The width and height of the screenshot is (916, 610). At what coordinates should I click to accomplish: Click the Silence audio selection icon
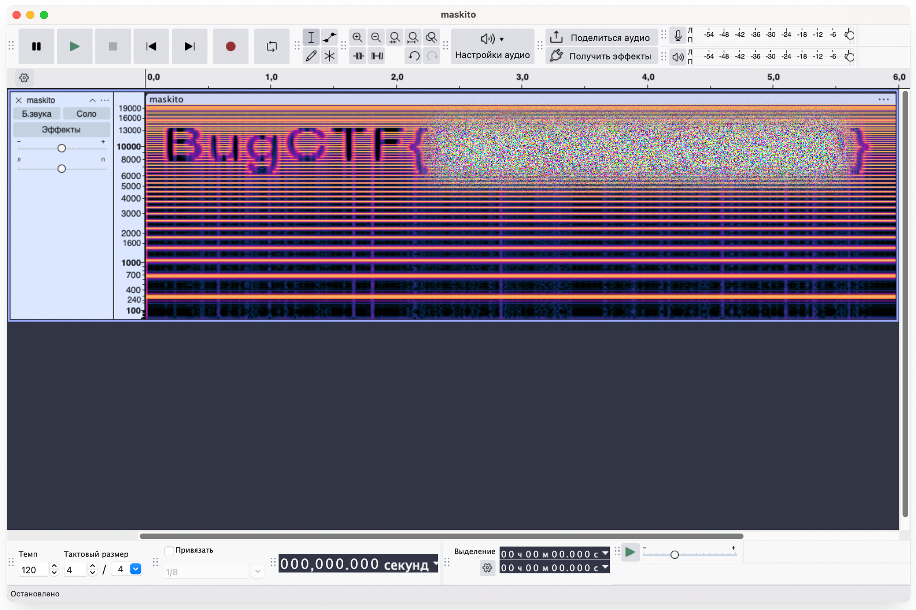377,56
